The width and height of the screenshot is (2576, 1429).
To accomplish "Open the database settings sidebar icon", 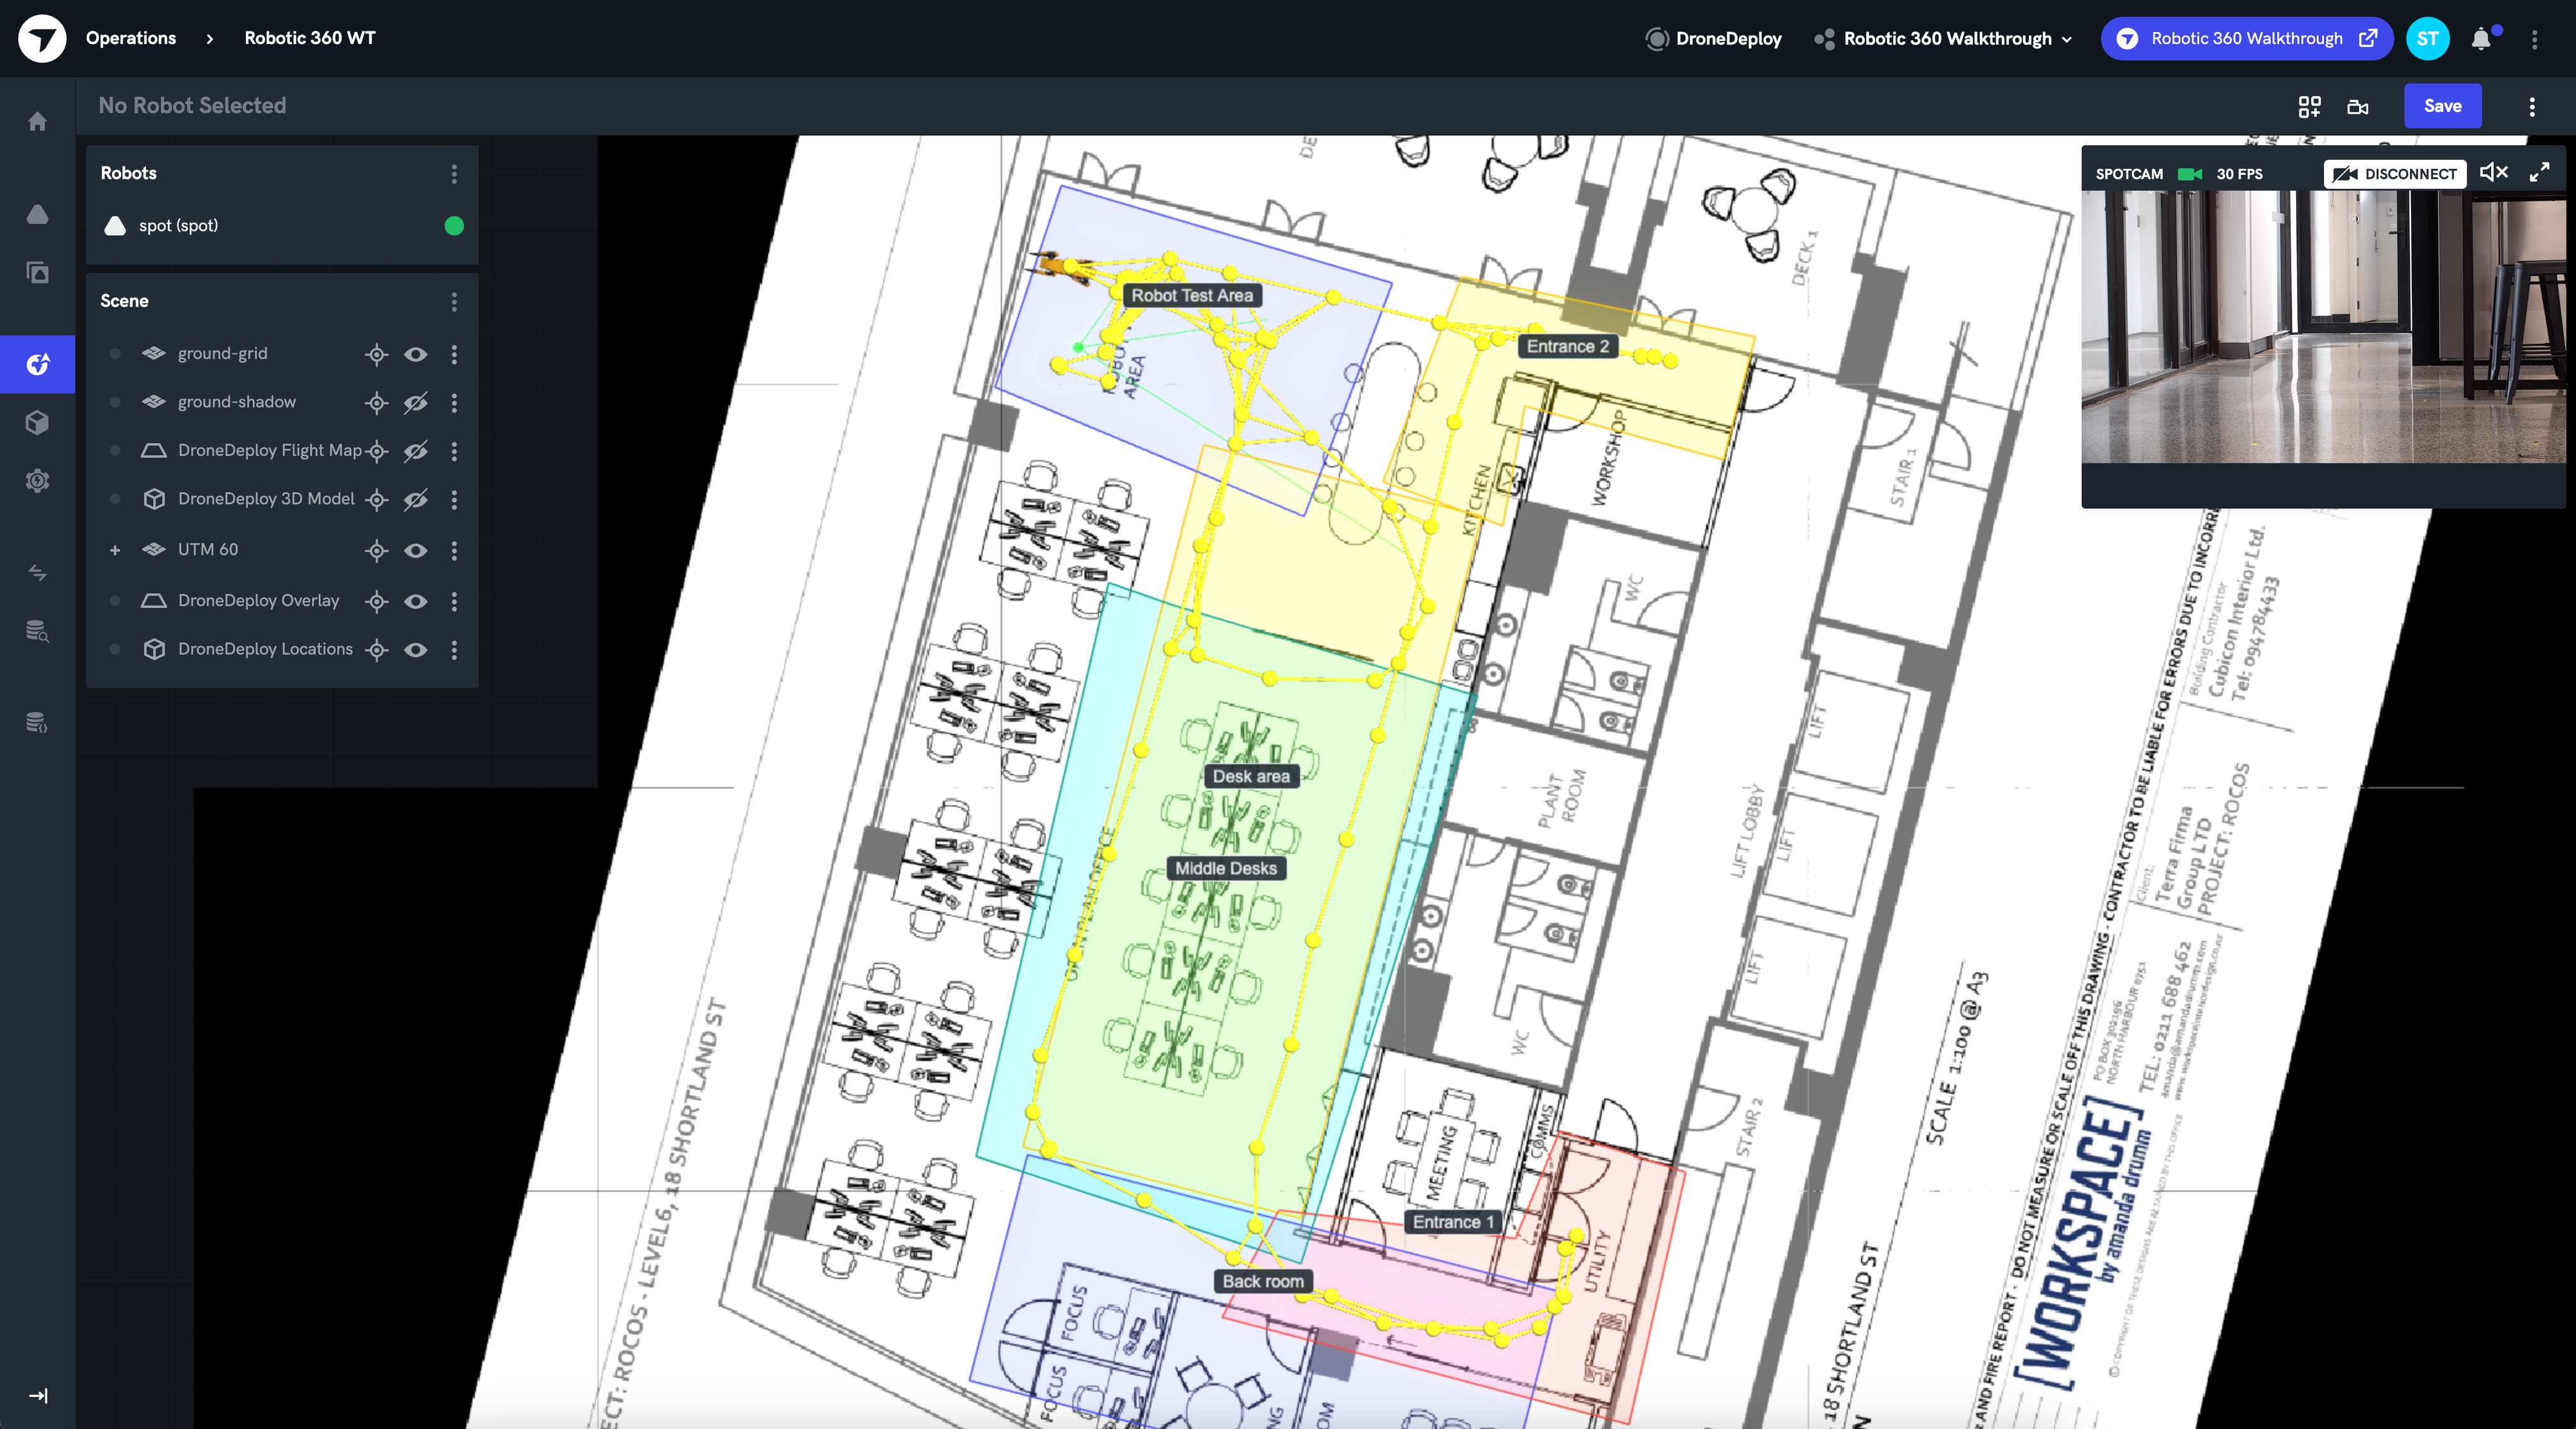I will pos(38,722).
